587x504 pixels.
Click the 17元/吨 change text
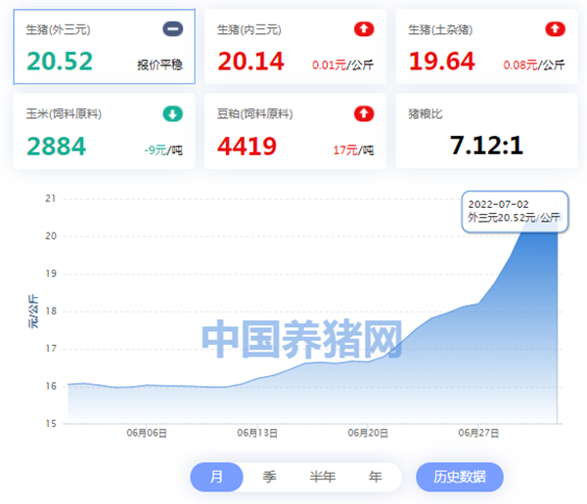pos(353,150)
